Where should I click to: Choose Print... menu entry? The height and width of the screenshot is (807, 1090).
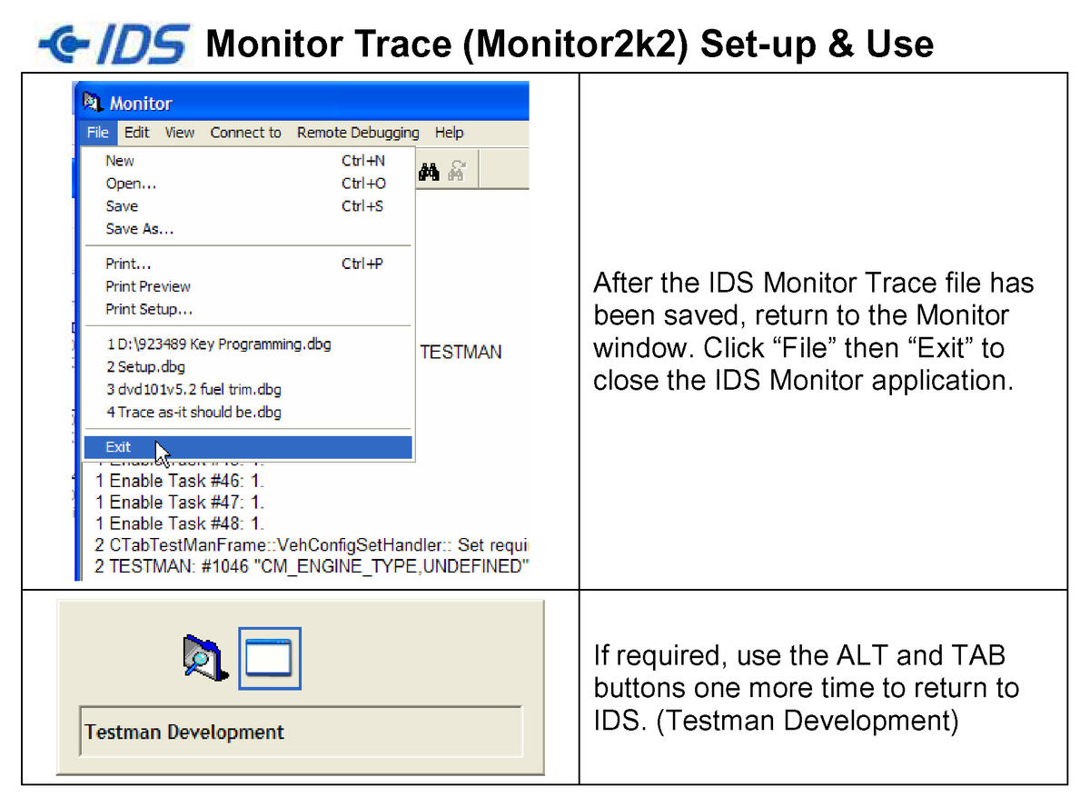[248, 264]
